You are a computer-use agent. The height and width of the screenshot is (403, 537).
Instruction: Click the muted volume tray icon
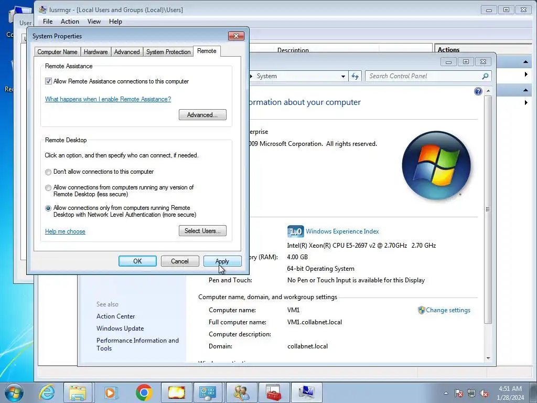pos(484,394)
